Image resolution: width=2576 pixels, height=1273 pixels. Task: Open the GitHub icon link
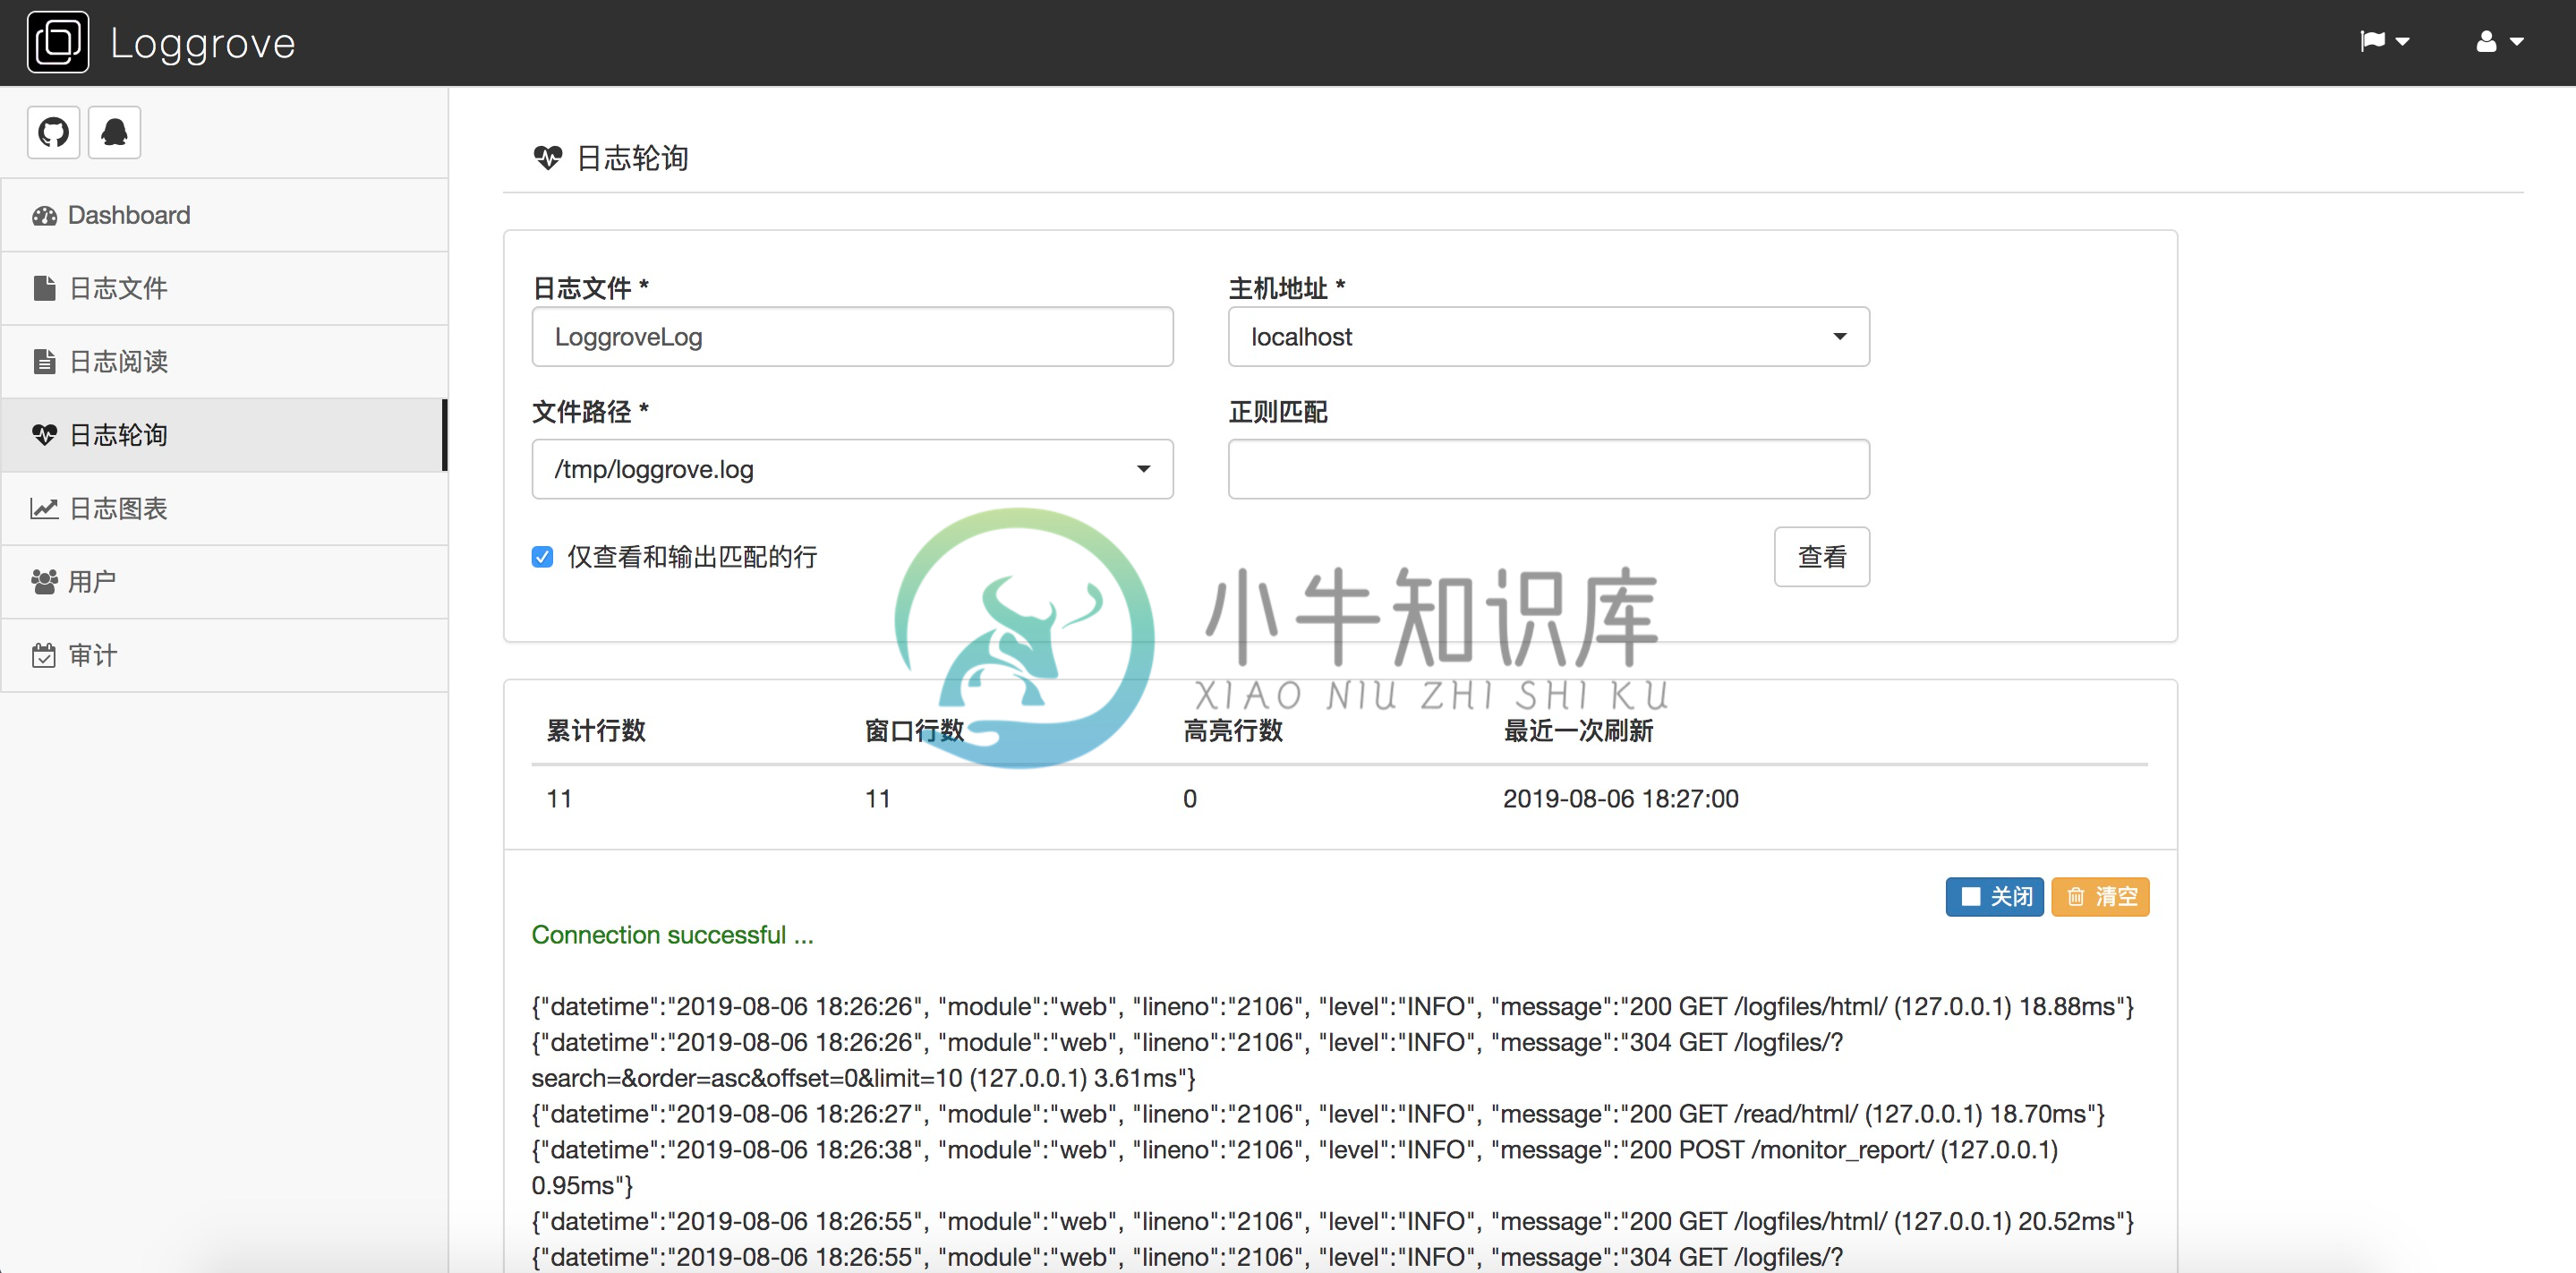point(54,132)
